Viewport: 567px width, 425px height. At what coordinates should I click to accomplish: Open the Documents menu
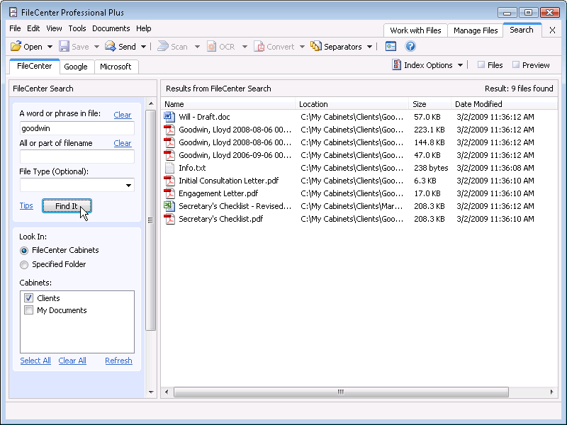coord(111,28)
